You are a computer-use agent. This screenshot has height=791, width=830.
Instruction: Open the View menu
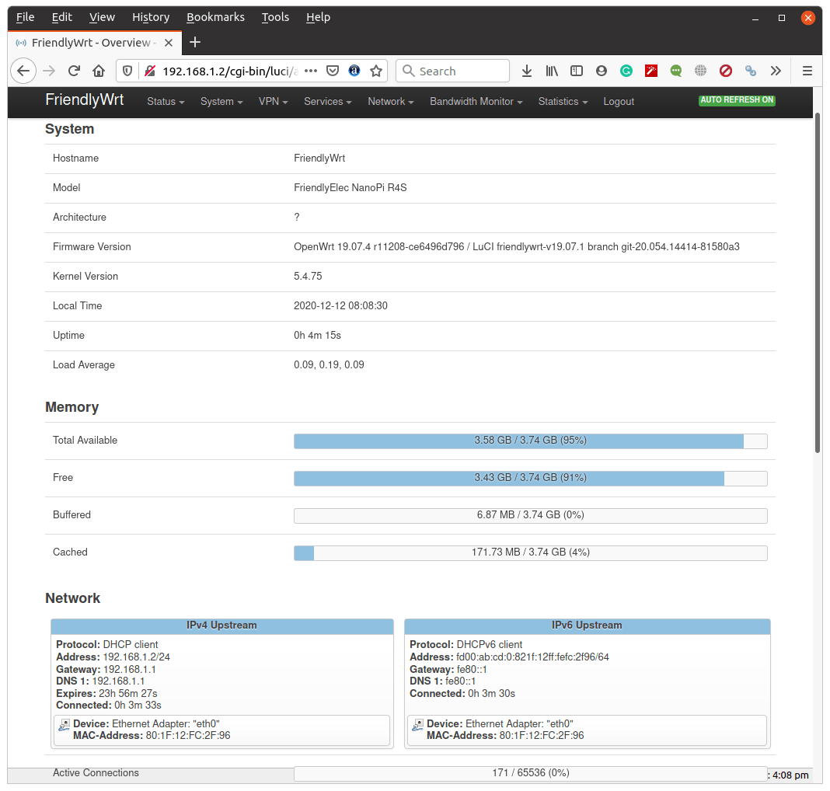[102, 17]
